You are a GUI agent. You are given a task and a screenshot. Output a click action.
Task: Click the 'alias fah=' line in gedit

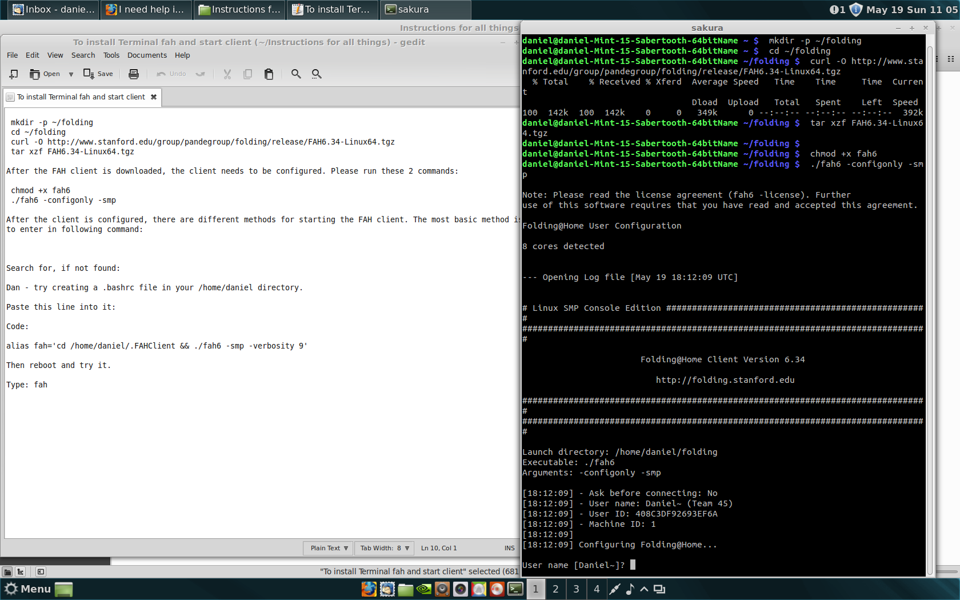tap(157, 346)
